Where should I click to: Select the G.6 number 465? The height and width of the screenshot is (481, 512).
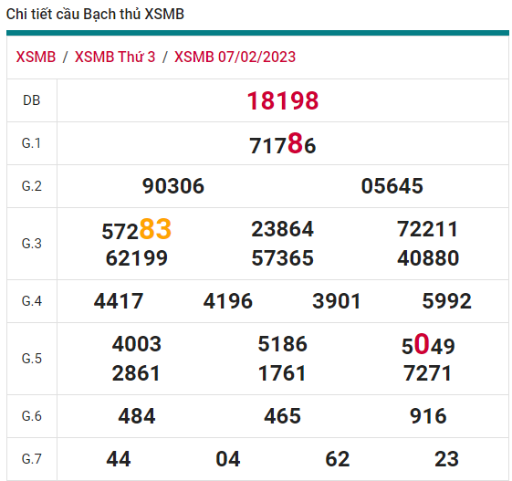coord(282,416)
